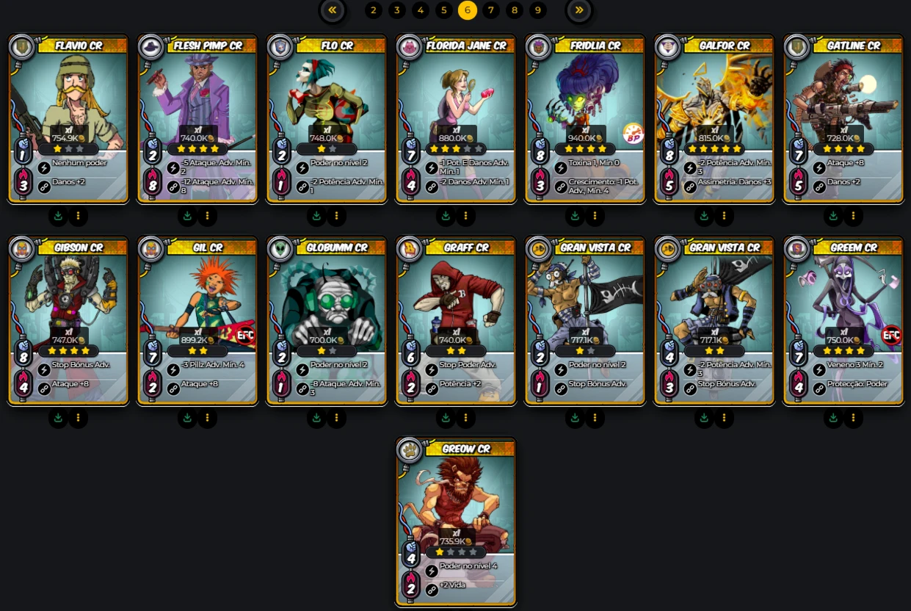Jump to the first page with double-left arrows

333,10
